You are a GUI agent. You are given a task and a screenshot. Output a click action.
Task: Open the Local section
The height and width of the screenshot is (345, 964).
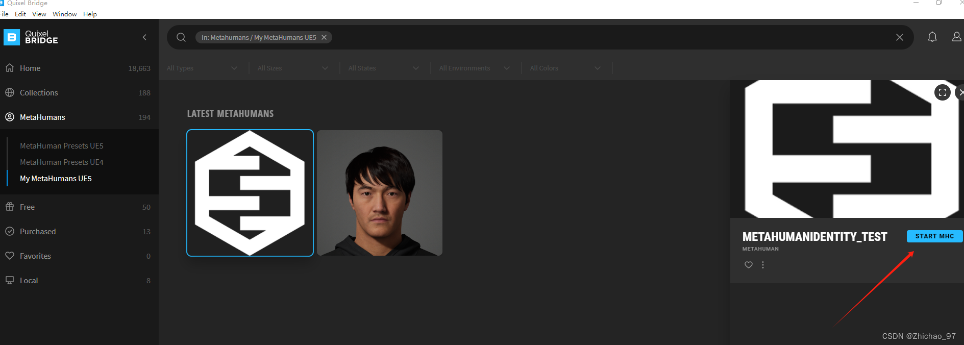(79, 280)
